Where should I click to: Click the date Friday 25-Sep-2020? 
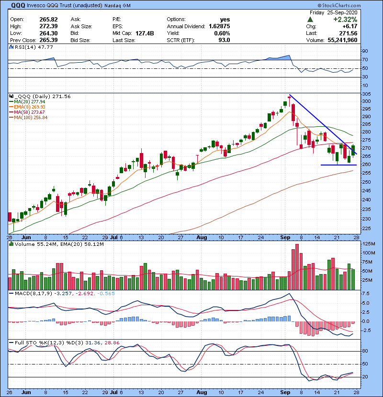click(x=333, y=12)
